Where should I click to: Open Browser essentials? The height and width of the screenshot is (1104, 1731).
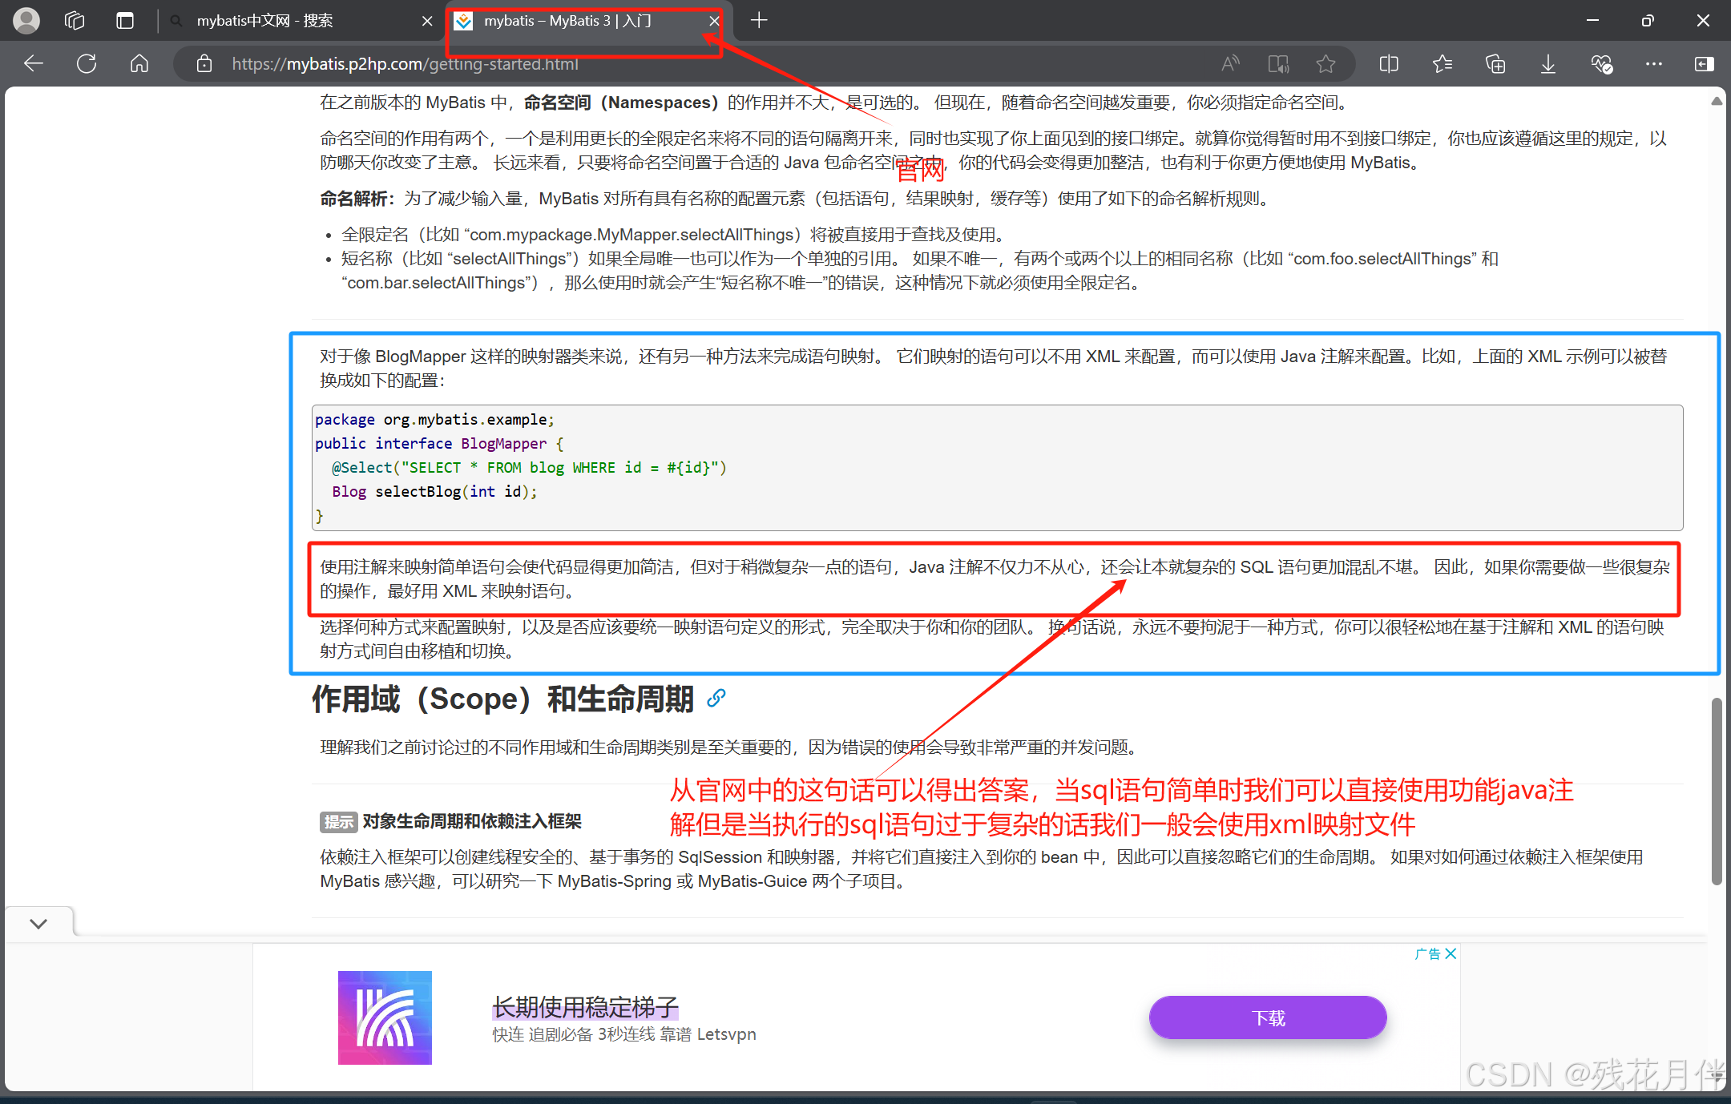(1601, 63)
